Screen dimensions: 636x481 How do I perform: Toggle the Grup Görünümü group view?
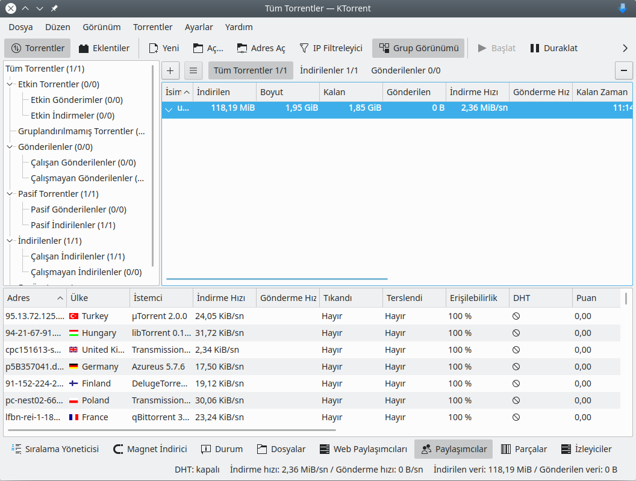(418, 48)
